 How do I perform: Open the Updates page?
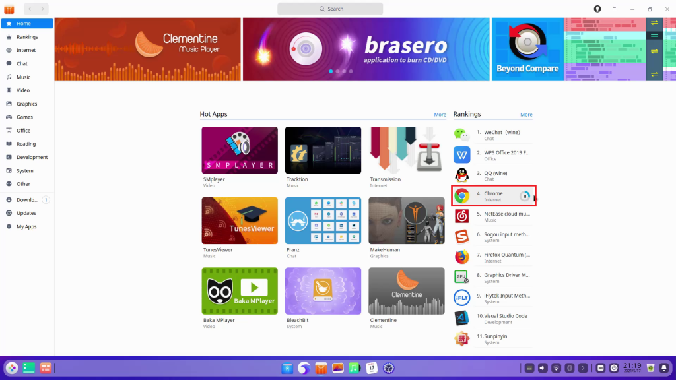tap(26, 213)
